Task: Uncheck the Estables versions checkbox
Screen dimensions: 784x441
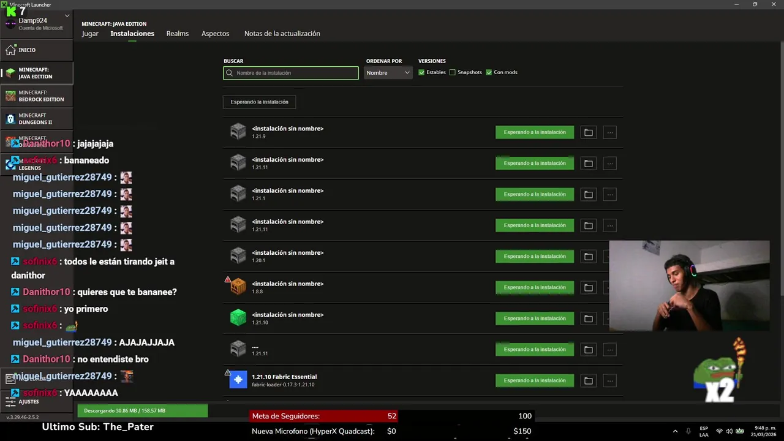Action: pos(421,72)
